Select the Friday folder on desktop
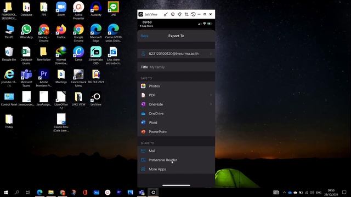Image resolution: width=351 pixels, height=197 pixels. tap(9, 121)
